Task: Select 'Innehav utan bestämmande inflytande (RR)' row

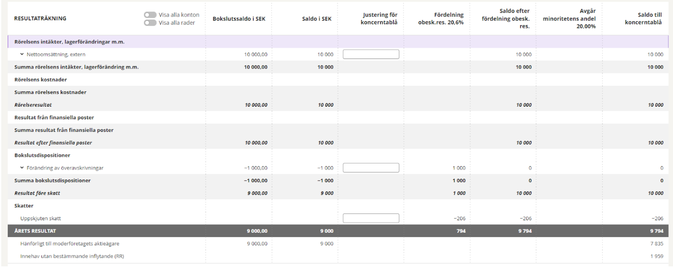Action: point(72,257)
